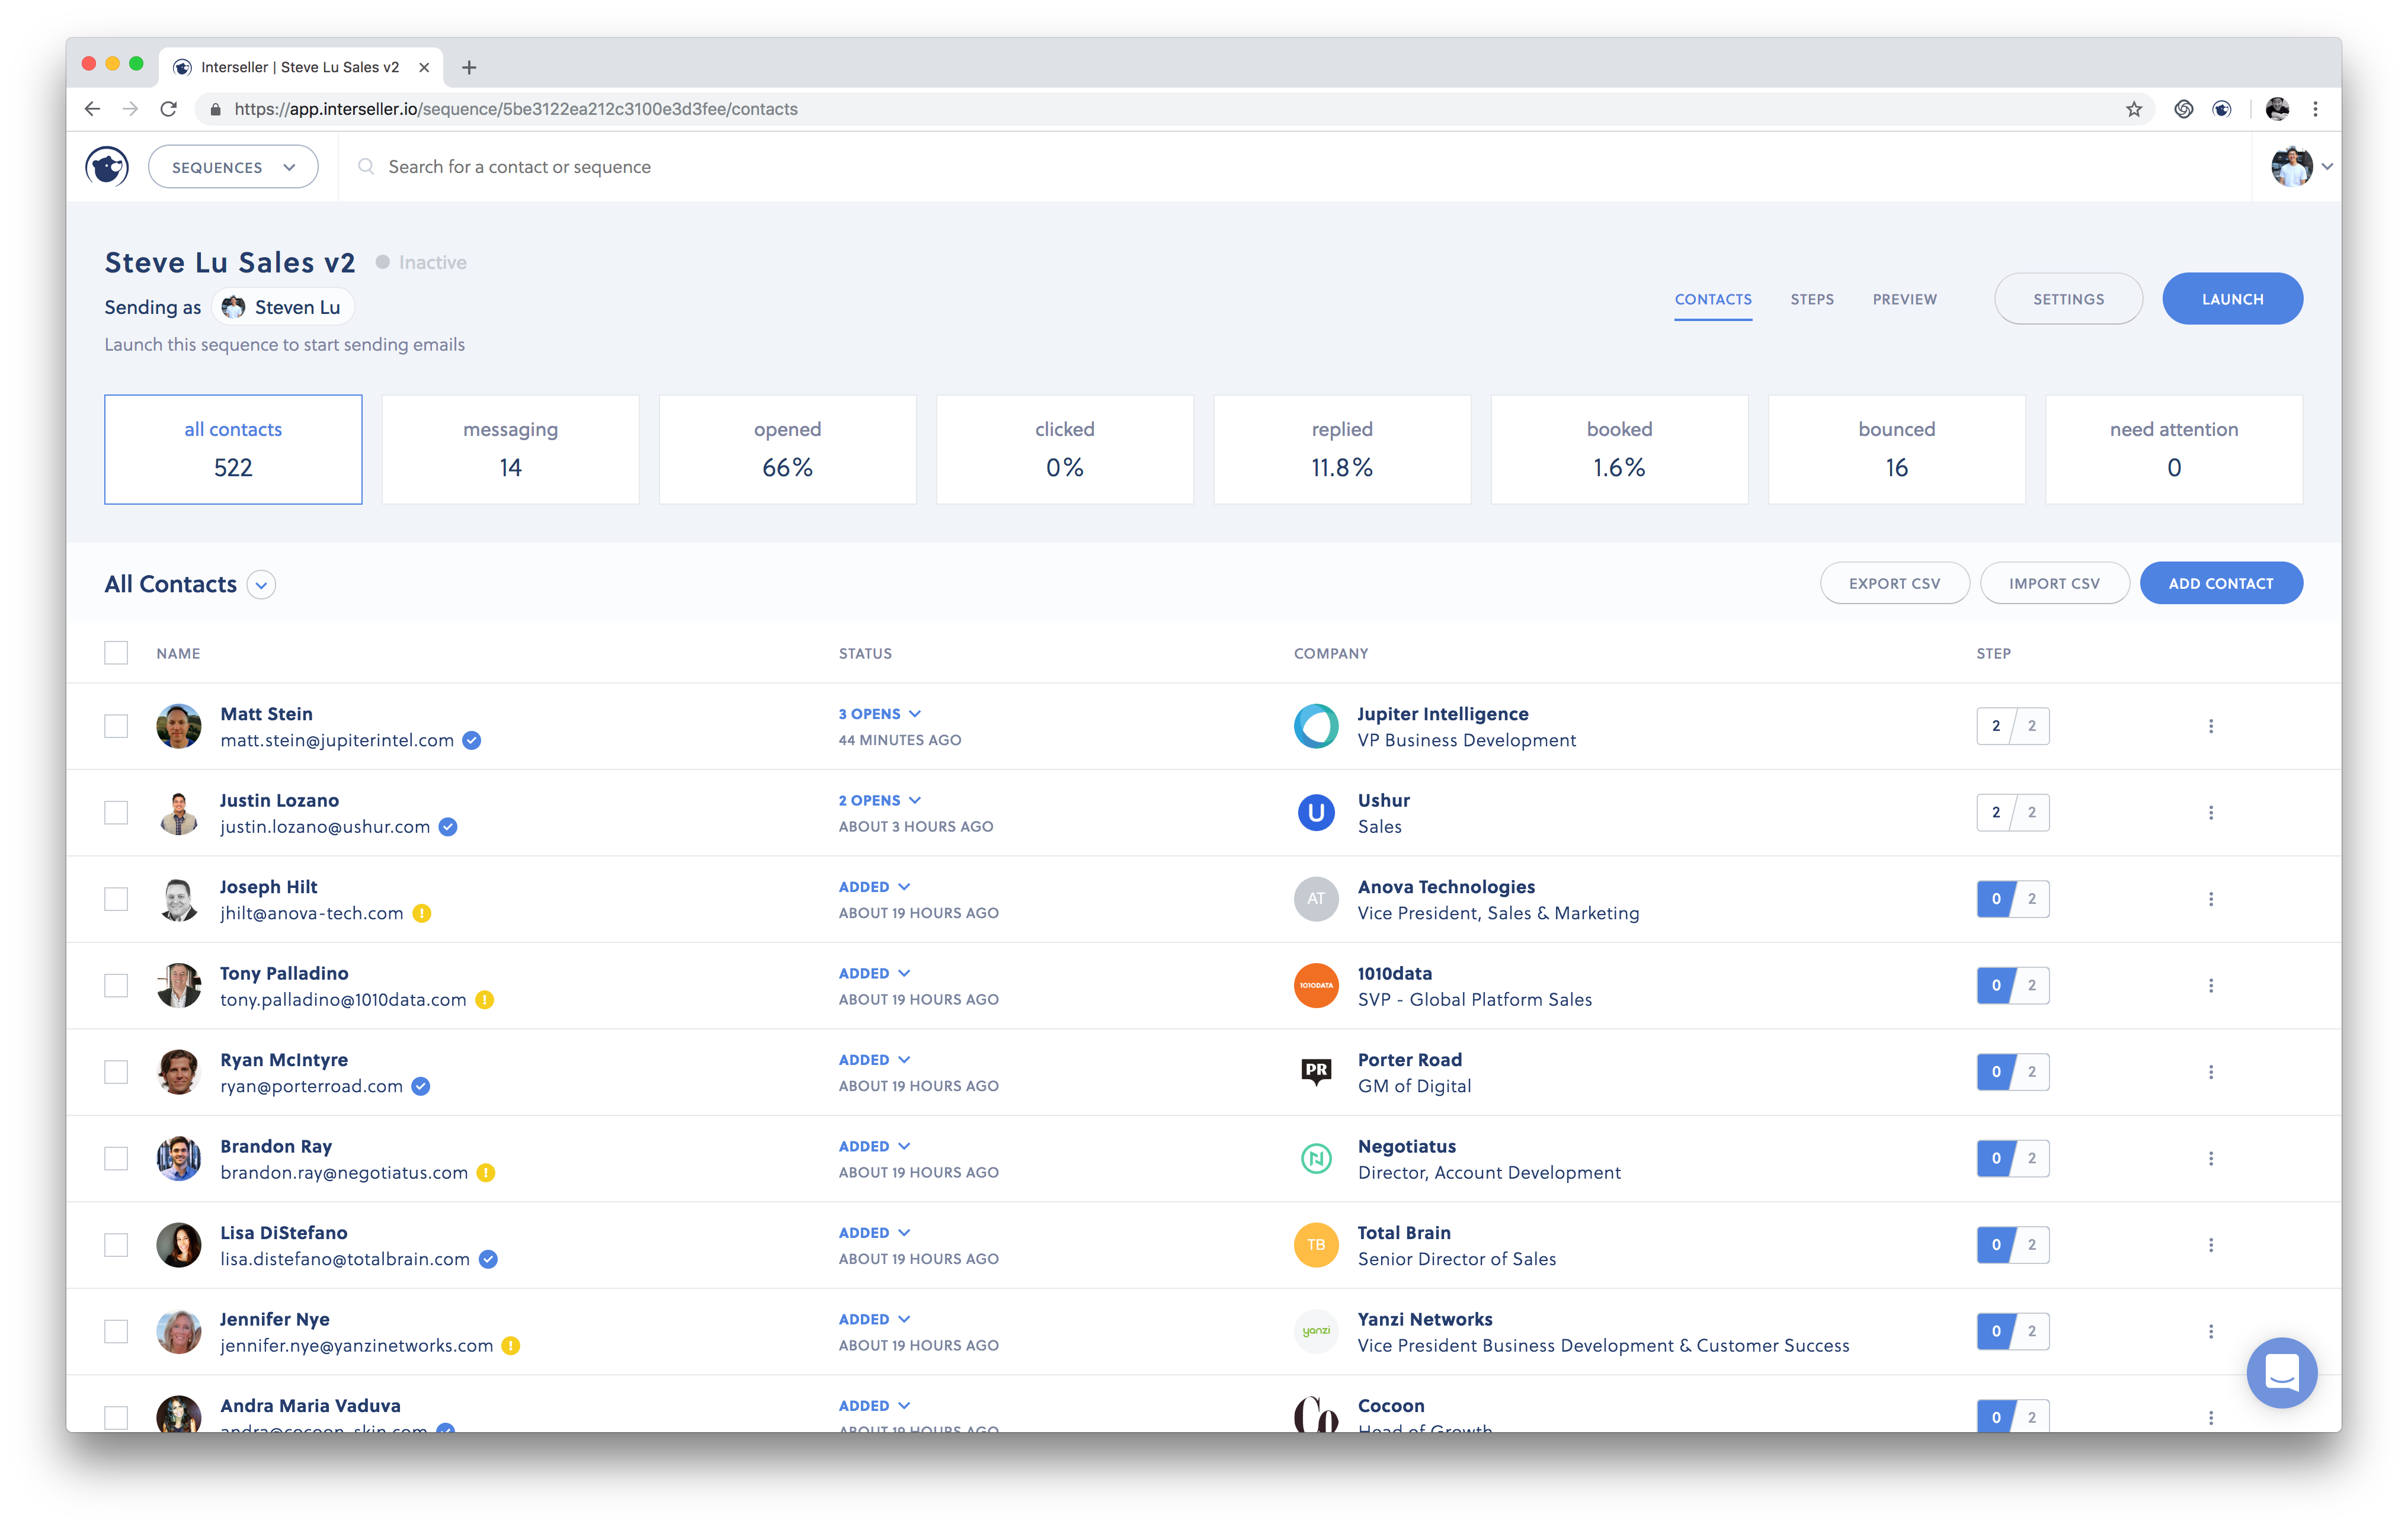This screenshot has width=2408, height=1527.
Task: Open the Jupiter Intelligence company link
Action: pos(1442,714)
